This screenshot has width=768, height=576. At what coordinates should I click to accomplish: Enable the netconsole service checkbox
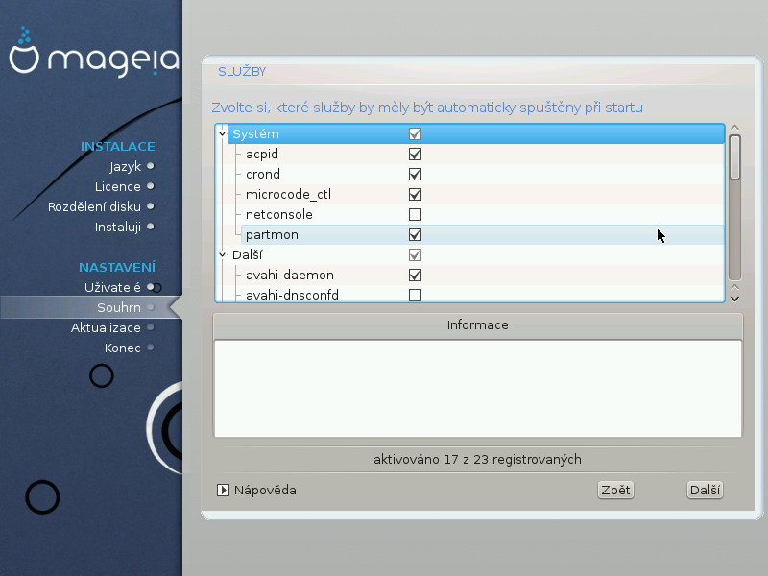pyautogui.click(x=415, y=214)
